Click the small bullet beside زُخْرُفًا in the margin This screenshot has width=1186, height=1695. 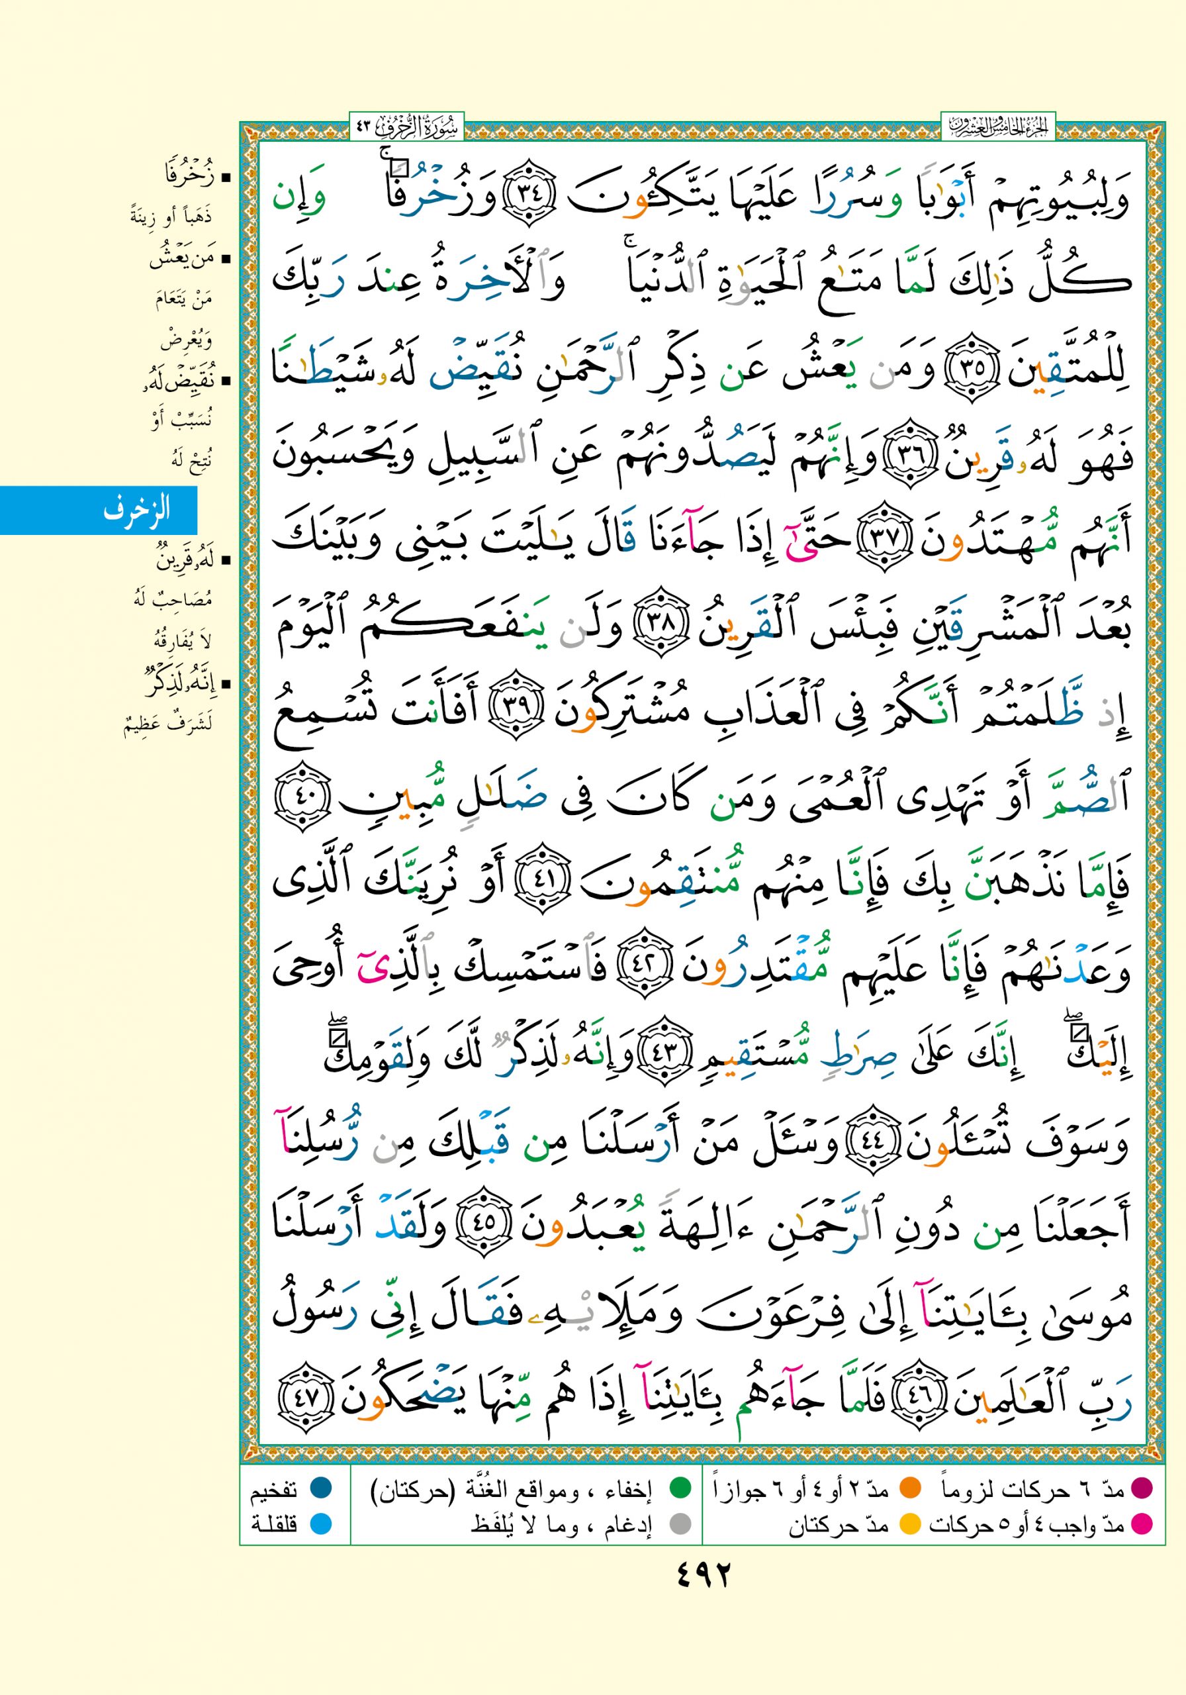pos(226,178)
